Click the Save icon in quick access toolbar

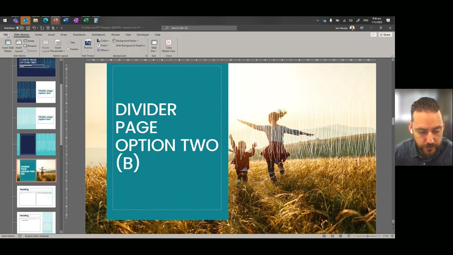tap(28, 28)
